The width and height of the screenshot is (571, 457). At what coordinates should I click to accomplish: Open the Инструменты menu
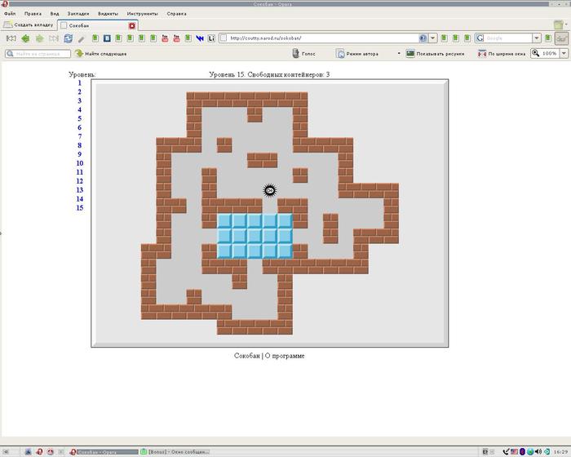(x=143, y=14)
